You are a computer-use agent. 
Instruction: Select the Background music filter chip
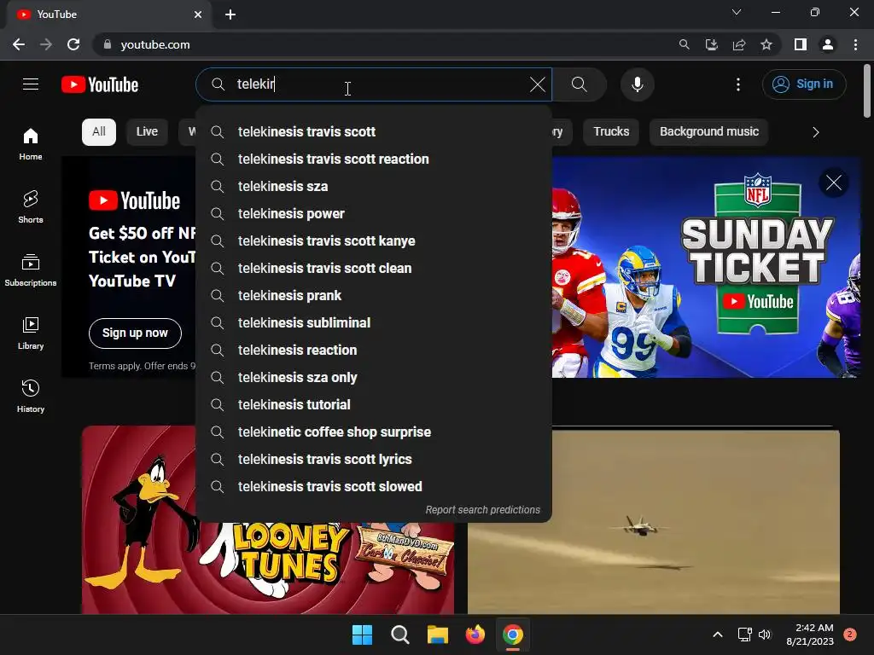coord(709,132)
